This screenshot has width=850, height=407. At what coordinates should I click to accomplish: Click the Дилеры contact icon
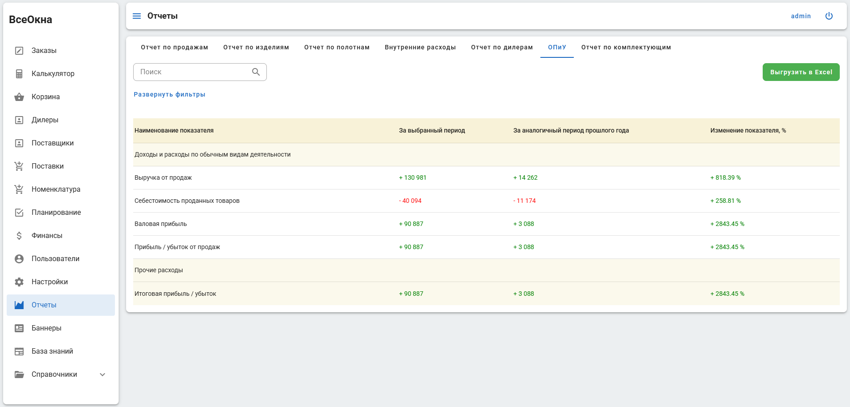pos(19,120)
